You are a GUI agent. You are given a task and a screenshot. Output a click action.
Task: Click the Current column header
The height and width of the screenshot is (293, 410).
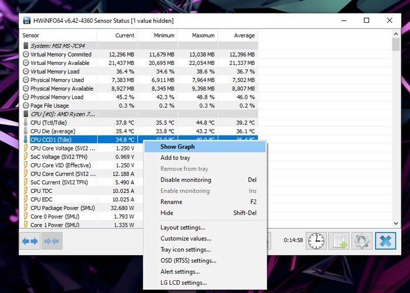(x=117, y=35)
